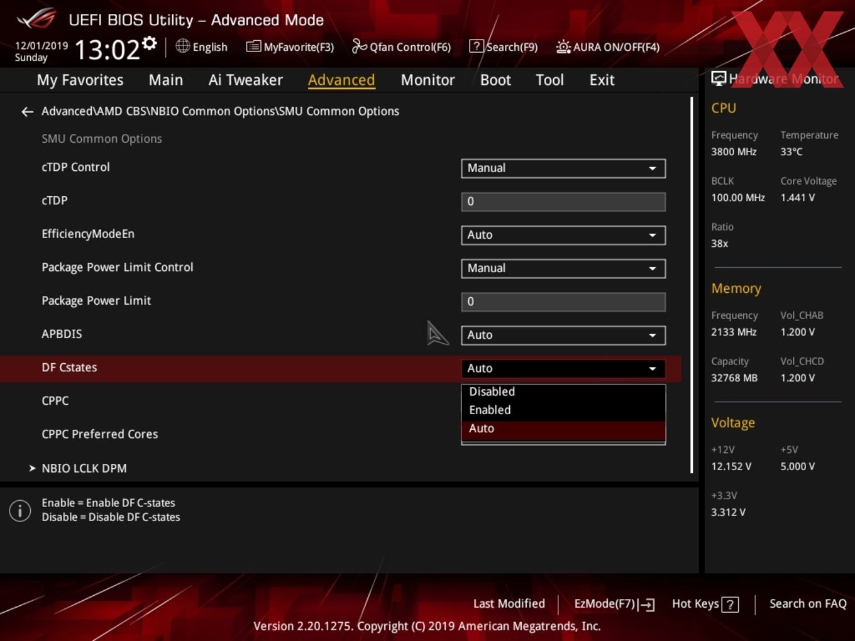
Task: Click the cTDP value input field
Action: [563, 202]
